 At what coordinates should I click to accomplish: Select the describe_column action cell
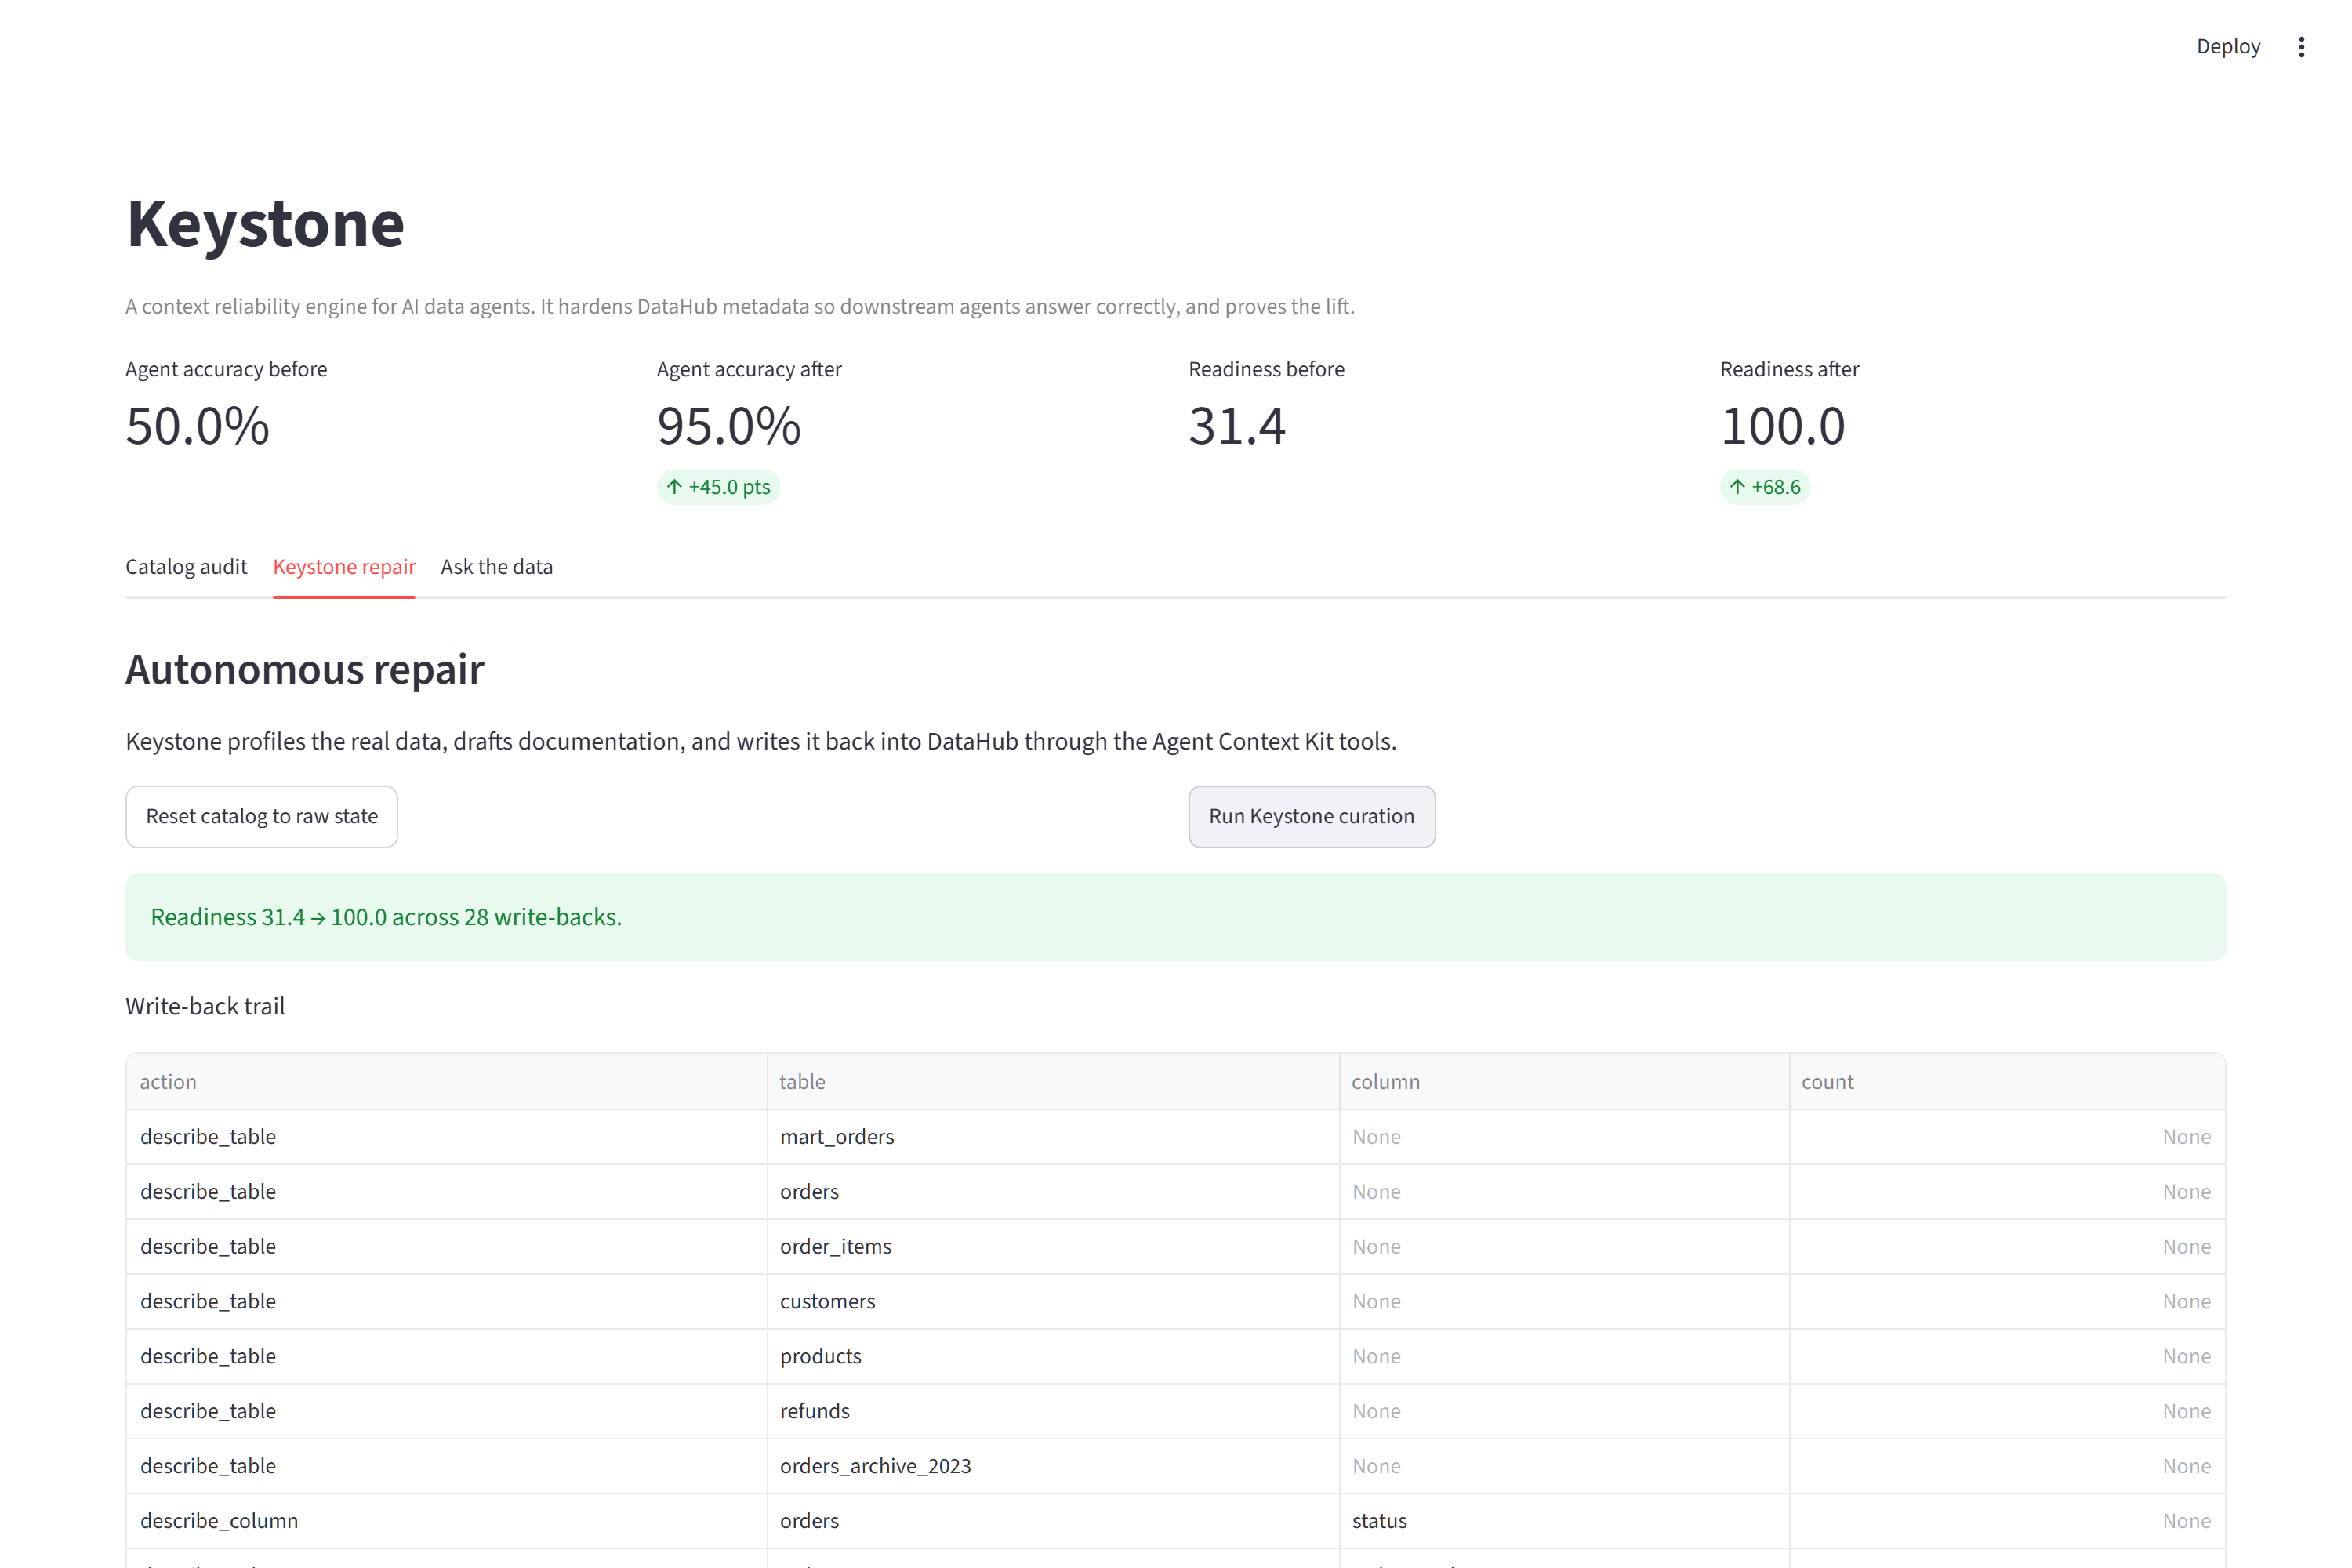[446, 1521]
